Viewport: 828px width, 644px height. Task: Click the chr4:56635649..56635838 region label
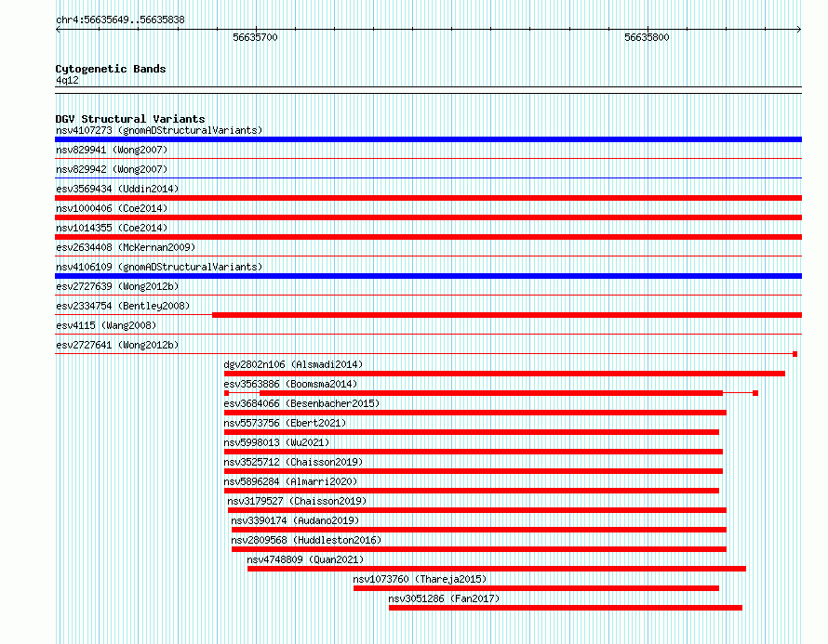[120, 20]
